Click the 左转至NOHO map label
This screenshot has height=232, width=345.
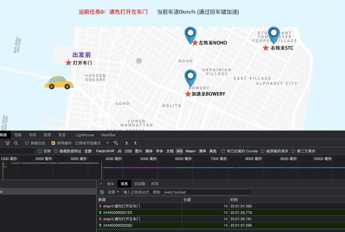tap(213, 43)
